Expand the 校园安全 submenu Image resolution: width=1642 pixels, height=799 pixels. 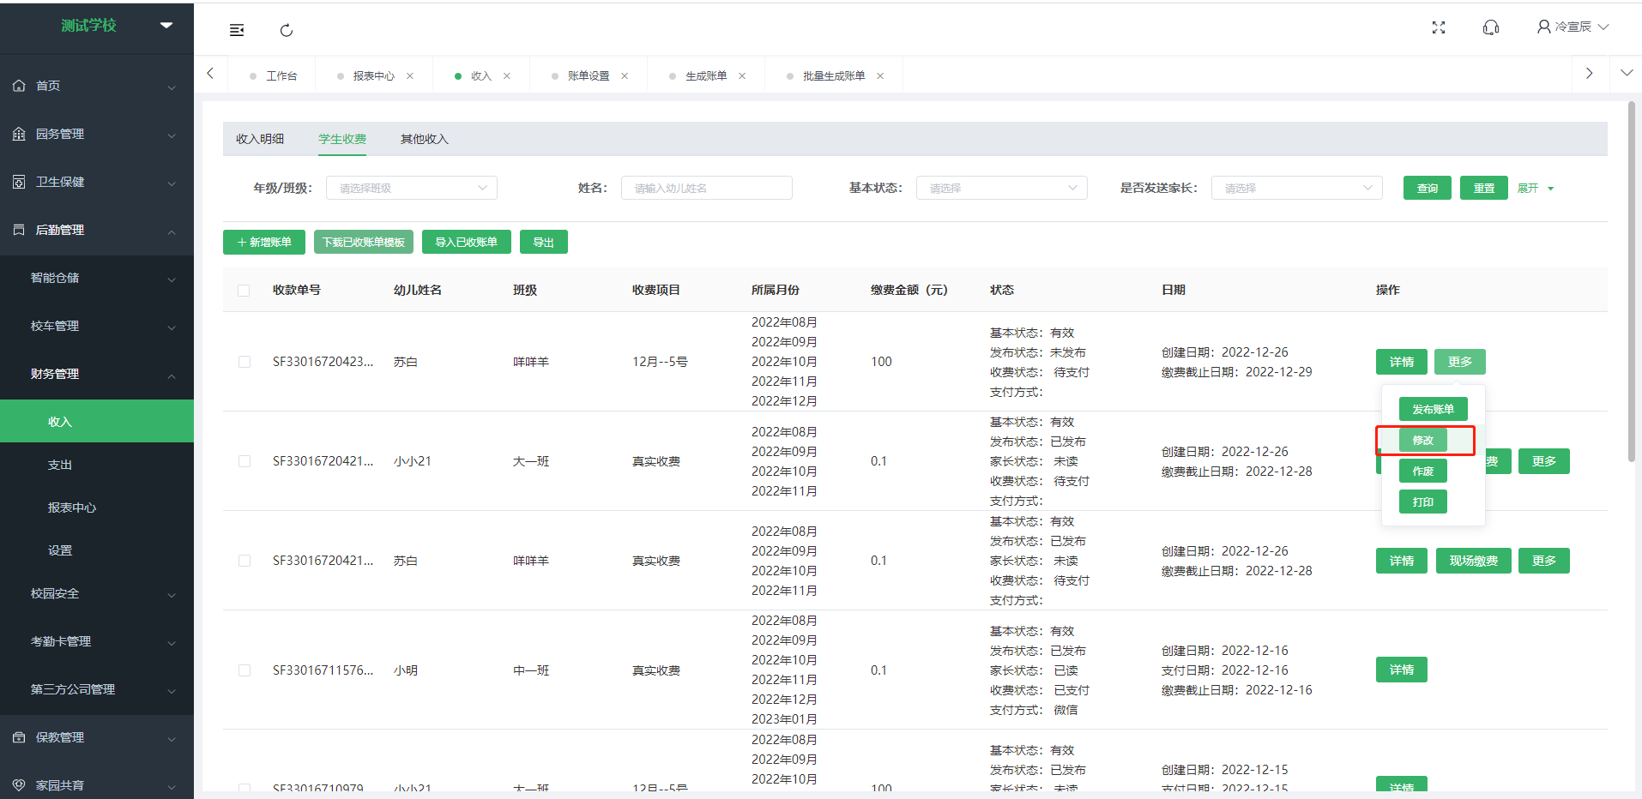point(97,593)
